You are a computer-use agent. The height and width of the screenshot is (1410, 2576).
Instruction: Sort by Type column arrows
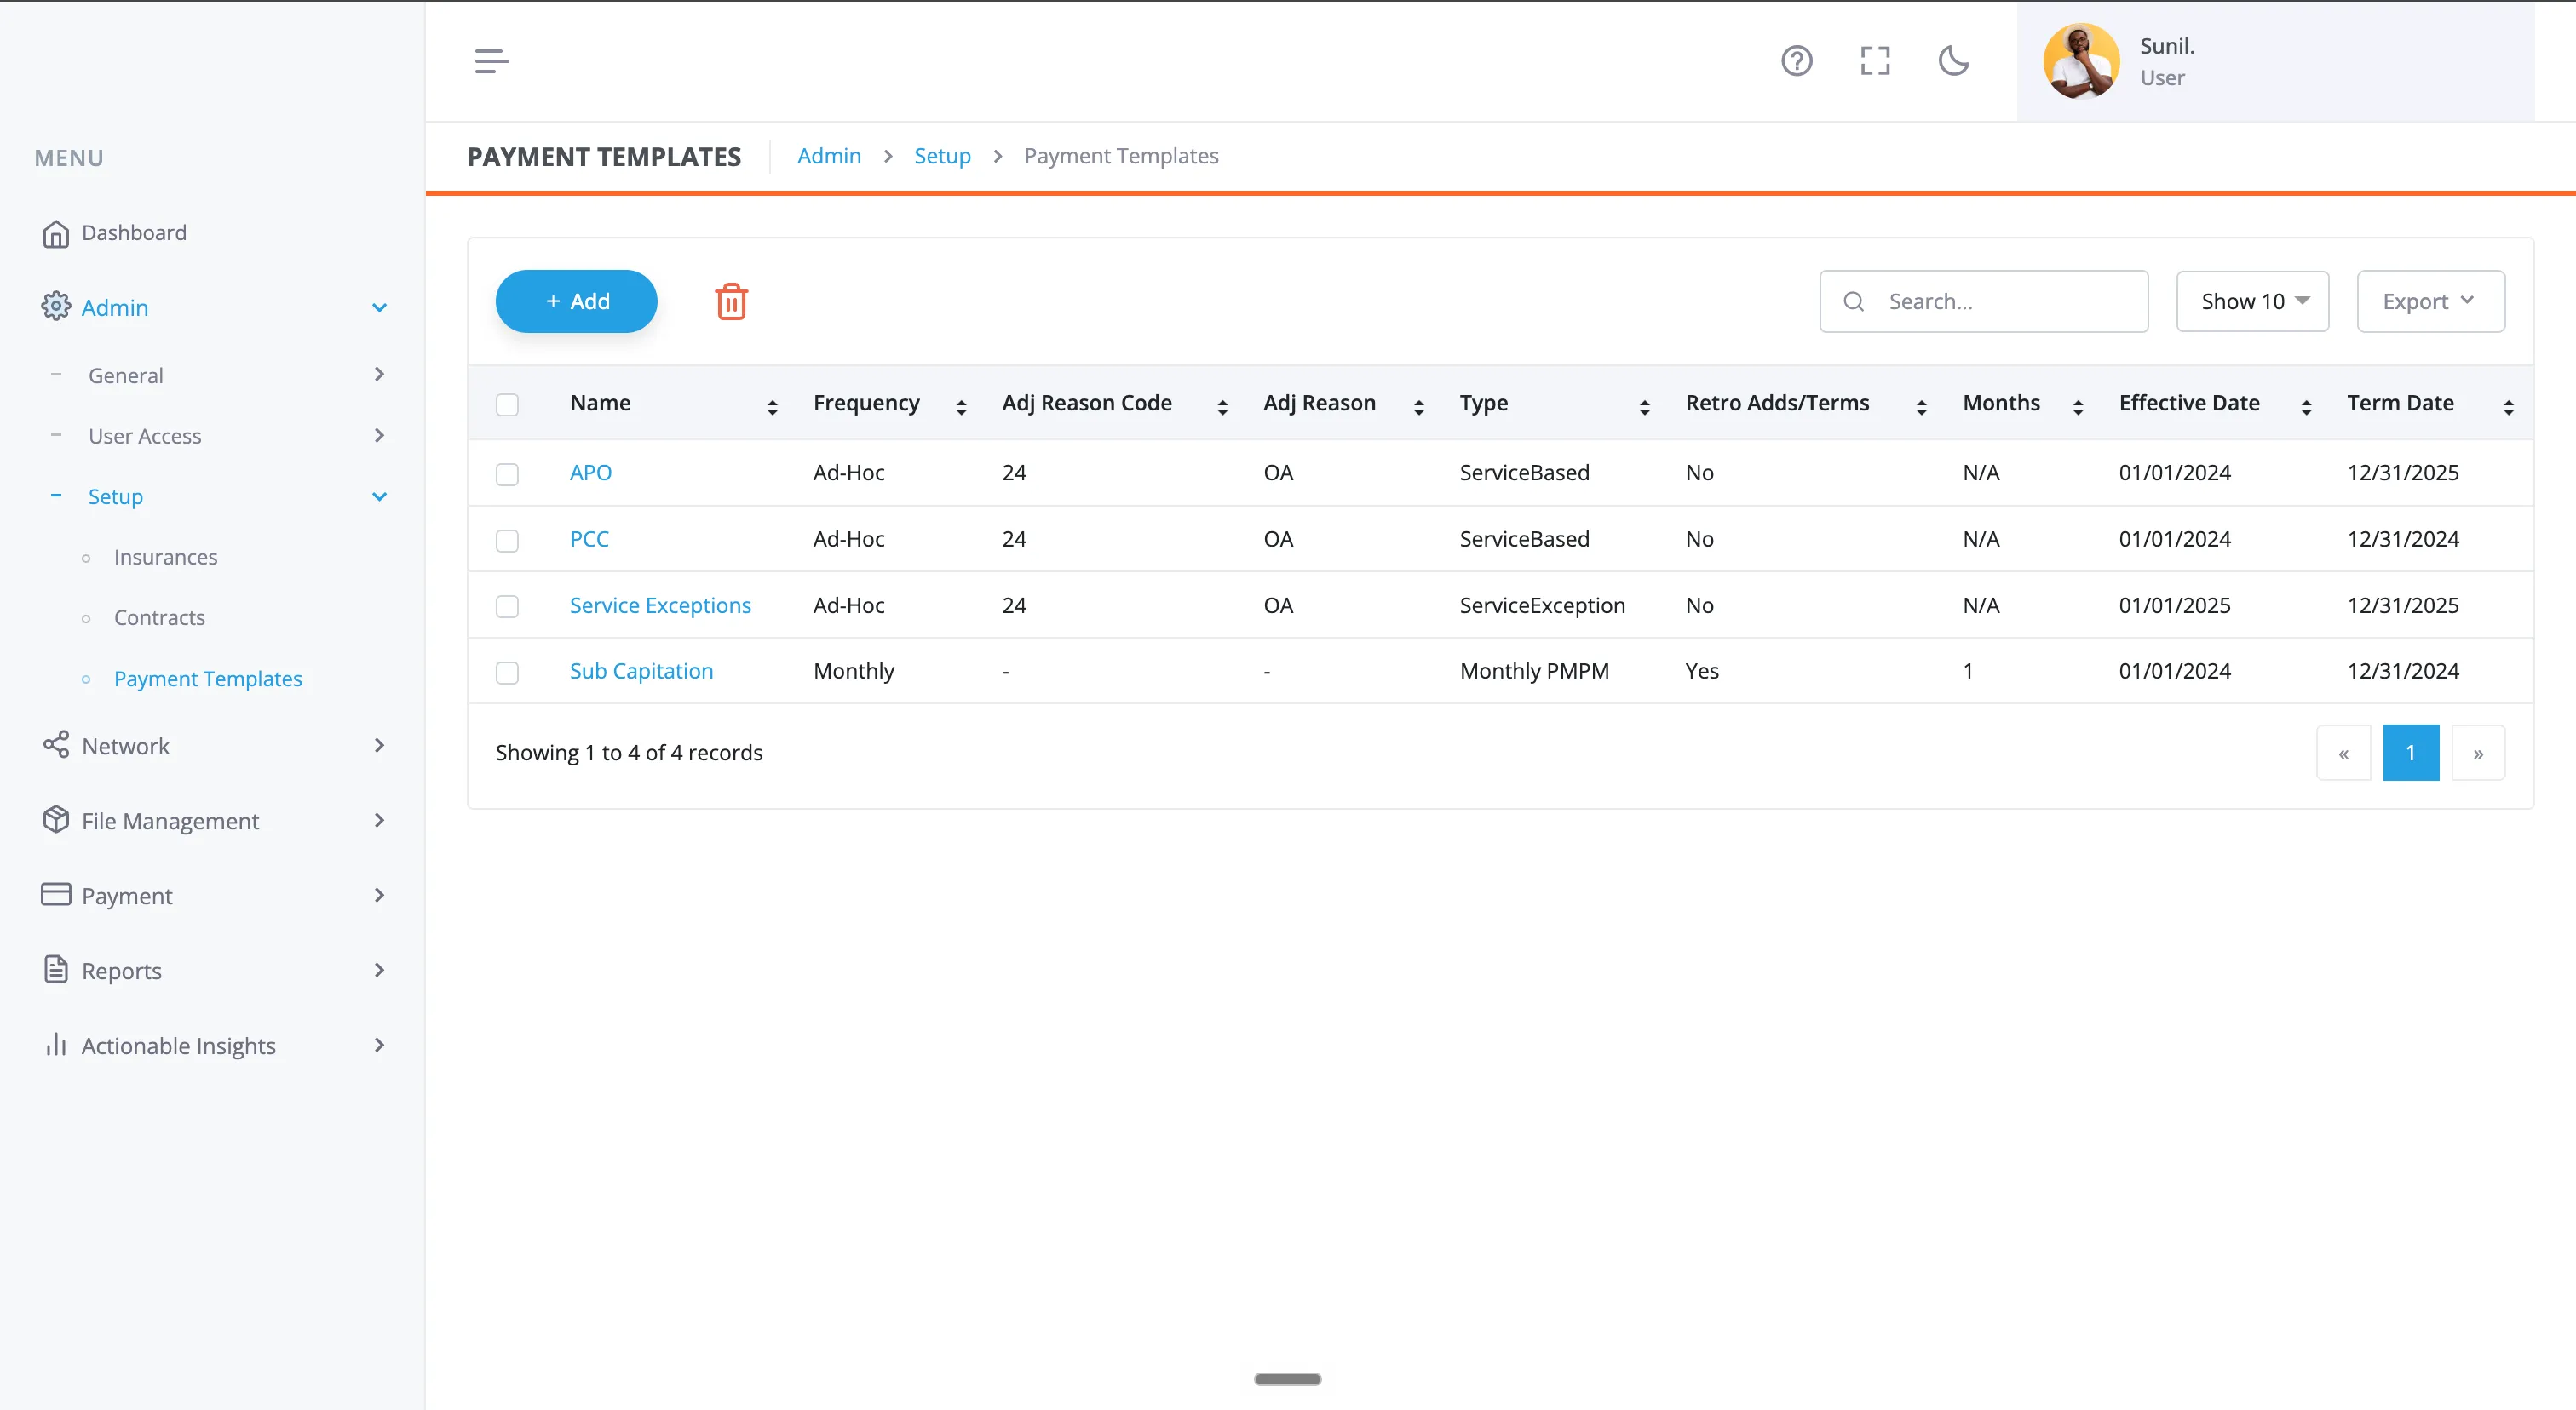click(x=1644, y=407)
